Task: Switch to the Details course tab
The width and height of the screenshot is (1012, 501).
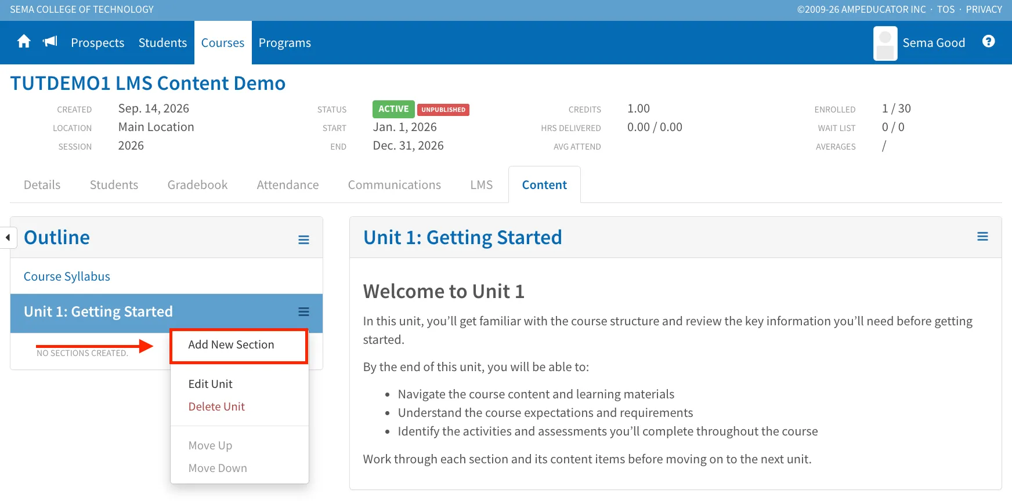Action: tap(42, 185)
